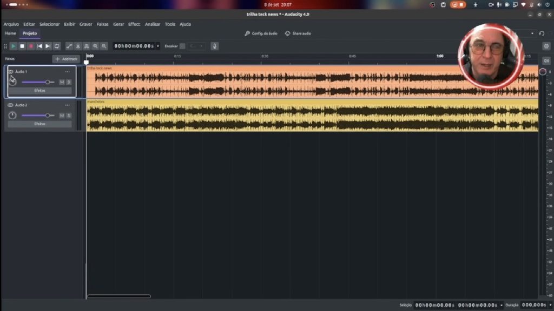Toggle loop playback mode
554x311 pixels.
(57, 46)
